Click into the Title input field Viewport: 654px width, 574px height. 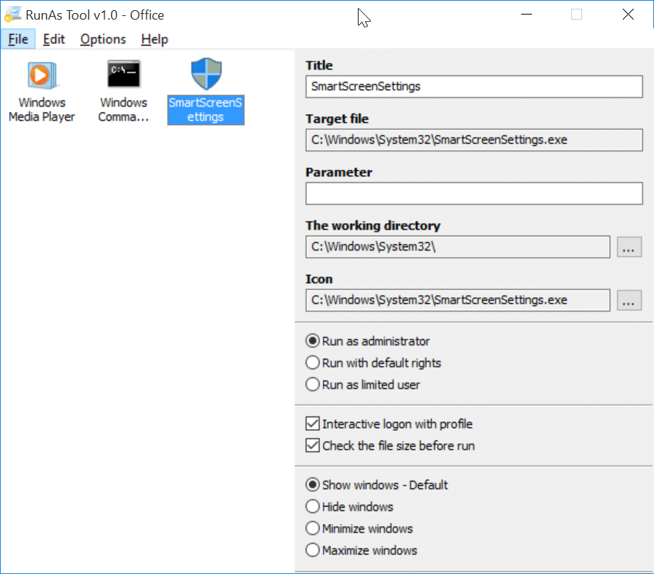[474, 86]
